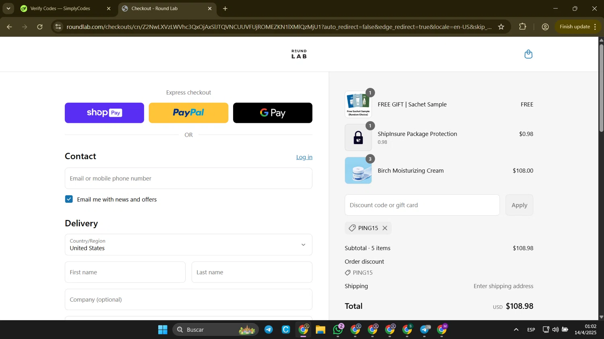
Task: Open the battery status tray icon
Action: coord(565,330)
